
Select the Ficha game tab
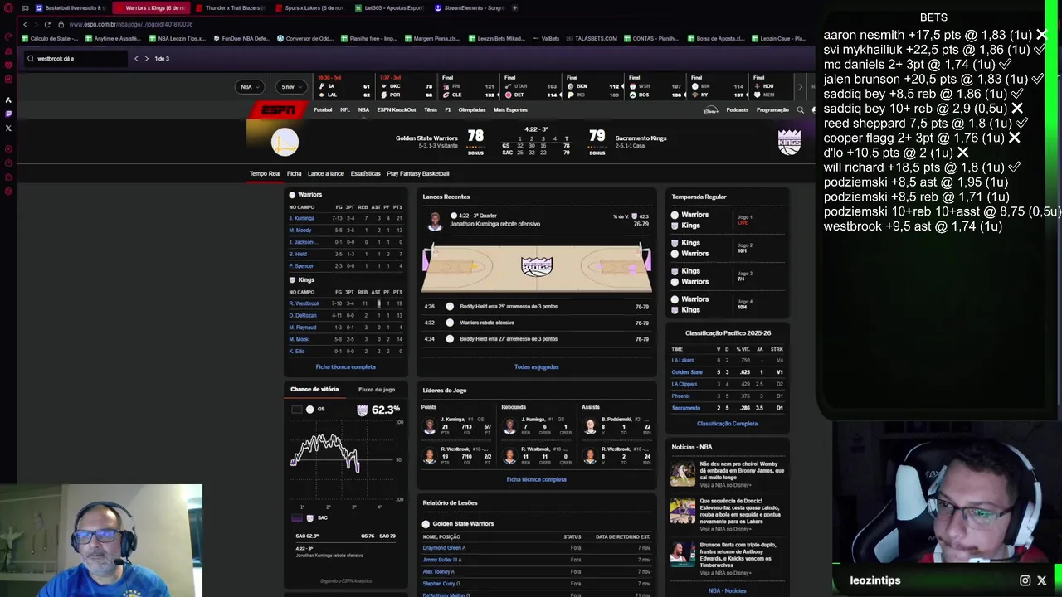click(294, 173)
